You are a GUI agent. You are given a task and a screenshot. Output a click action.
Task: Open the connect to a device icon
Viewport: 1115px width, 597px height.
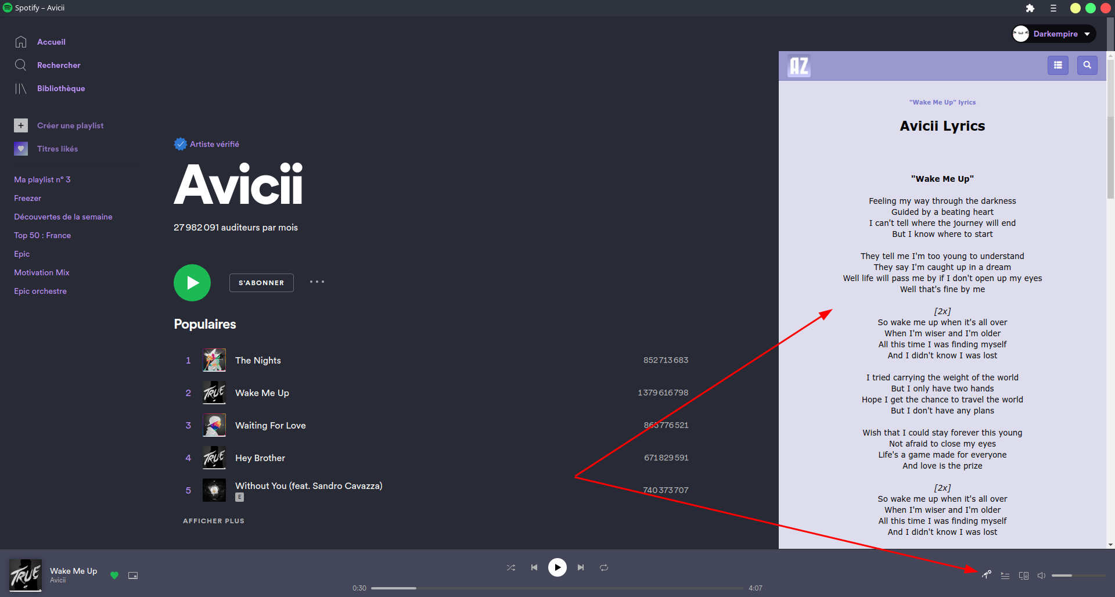click(x=1024, y=576)
